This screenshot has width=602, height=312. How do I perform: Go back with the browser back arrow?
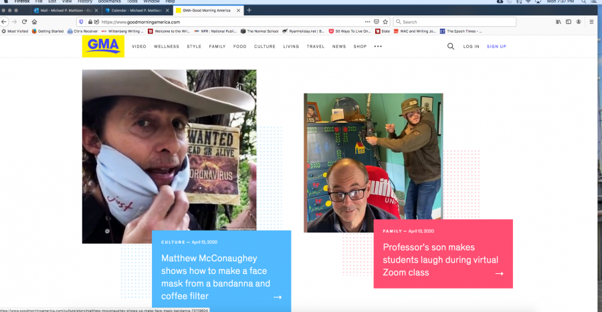coord(4,22)
